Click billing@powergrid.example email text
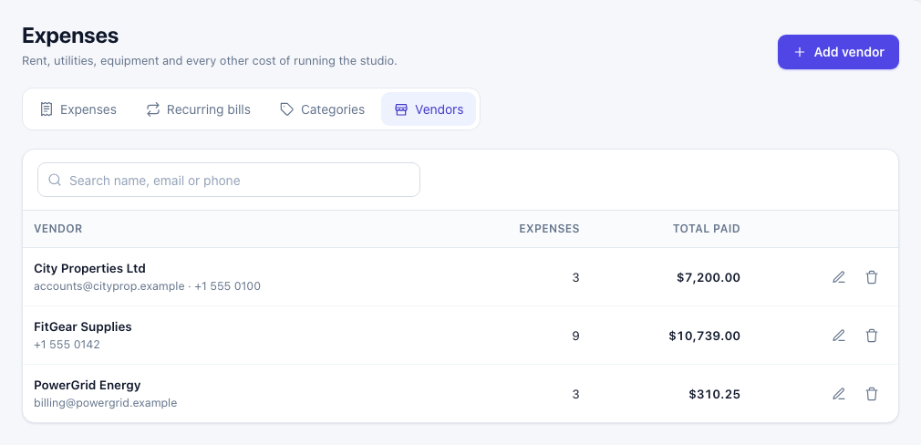The width and height of the screenshot is (921, 445). [106, 403]
